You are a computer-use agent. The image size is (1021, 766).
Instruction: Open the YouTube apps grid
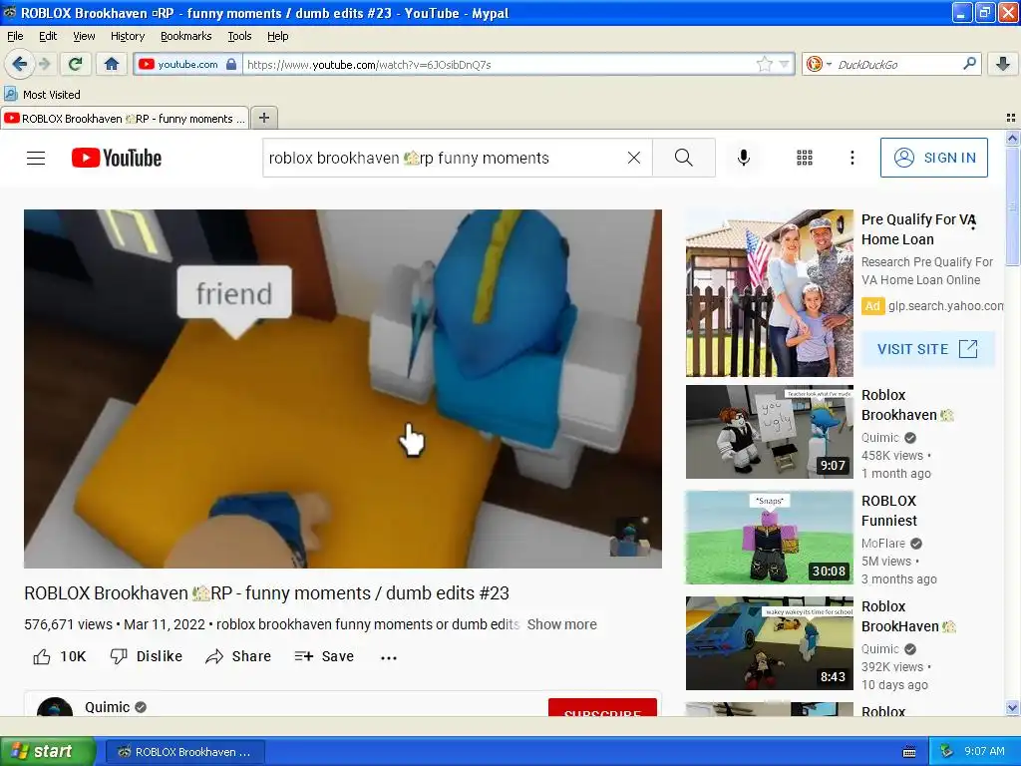point(805,158)
